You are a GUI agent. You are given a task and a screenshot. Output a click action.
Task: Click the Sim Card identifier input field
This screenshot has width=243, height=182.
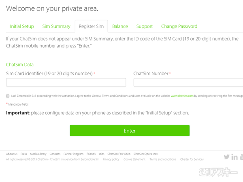coord(66,83)
